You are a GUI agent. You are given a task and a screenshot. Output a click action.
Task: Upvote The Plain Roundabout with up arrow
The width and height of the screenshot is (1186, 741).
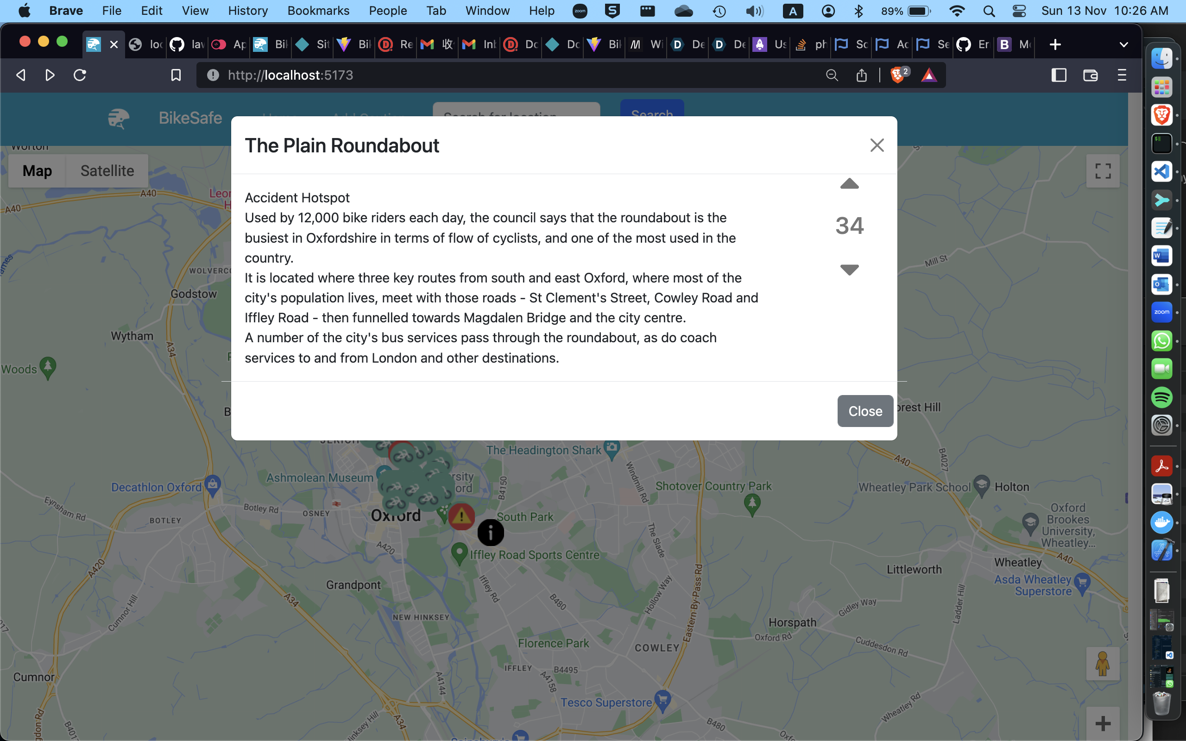point(849,184)
